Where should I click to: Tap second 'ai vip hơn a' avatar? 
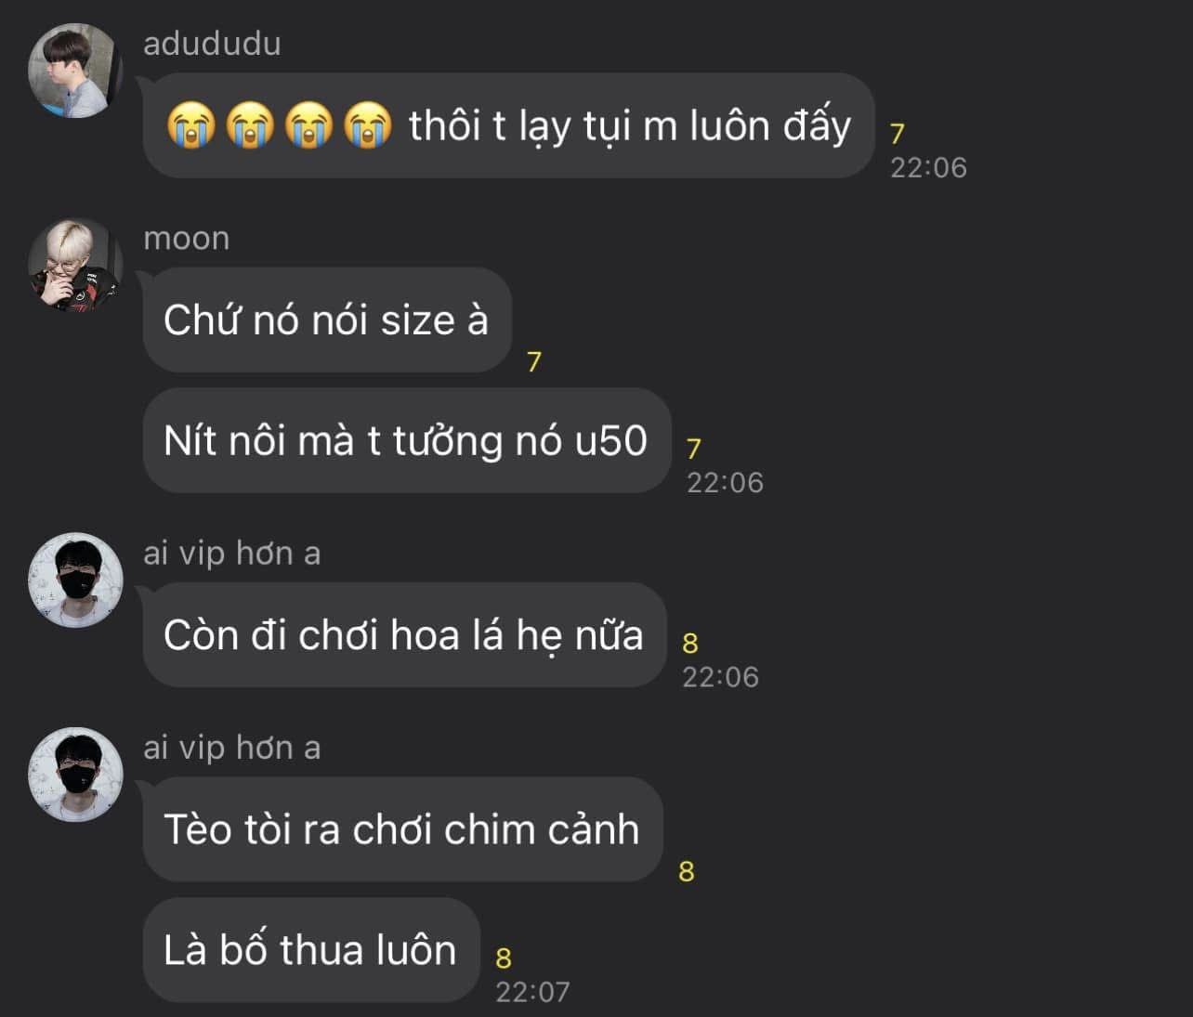75,775
